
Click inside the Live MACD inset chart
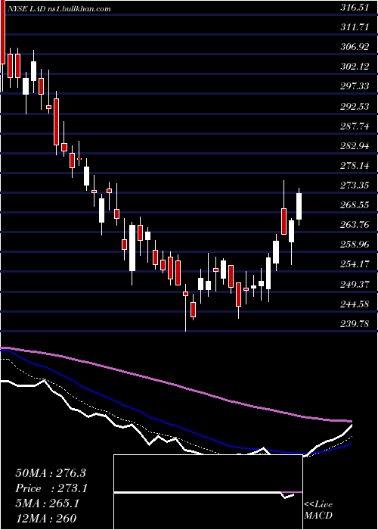[x=208, y=492]
